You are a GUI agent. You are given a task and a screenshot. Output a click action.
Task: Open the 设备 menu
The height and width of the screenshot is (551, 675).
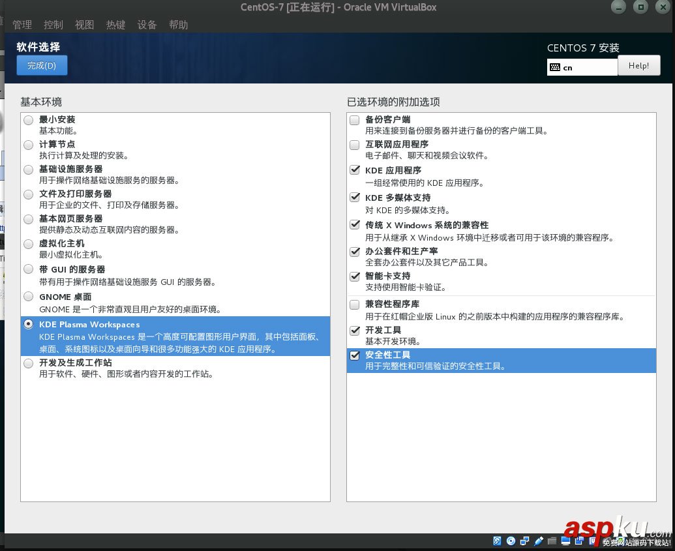146,25
